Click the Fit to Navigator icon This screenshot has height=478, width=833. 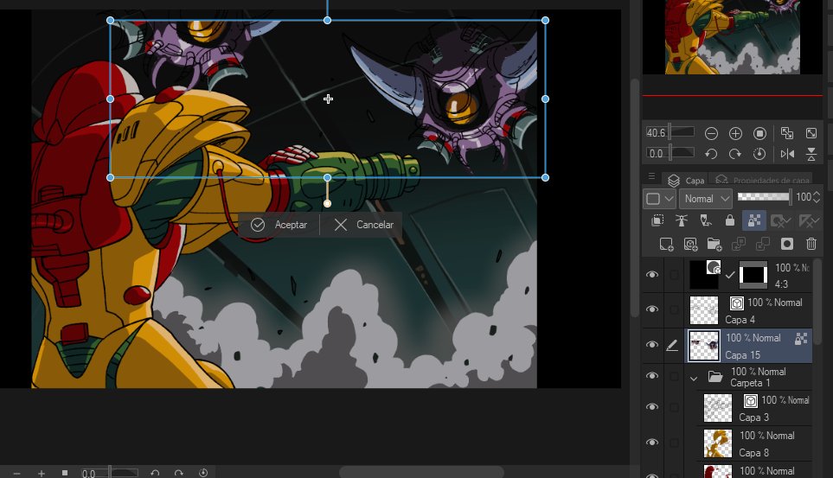(x=787, y=133)
